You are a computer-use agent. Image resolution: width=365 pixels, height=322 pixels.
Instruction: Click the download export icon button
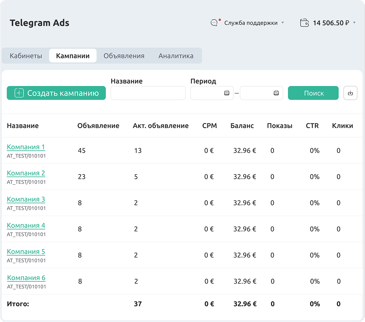(350, 93)
